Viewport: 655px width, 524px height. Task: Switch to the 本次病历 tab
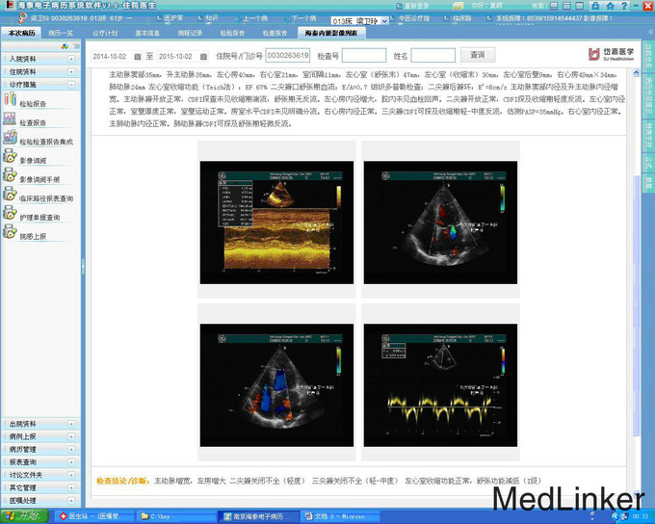click(x=21, y=33)
